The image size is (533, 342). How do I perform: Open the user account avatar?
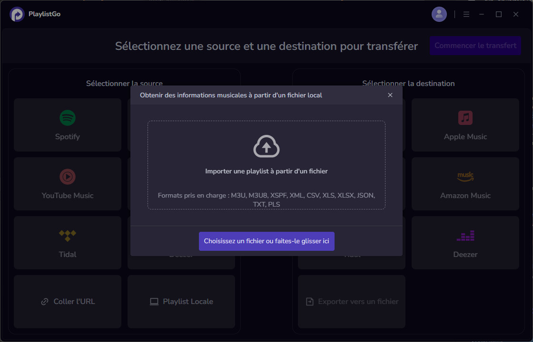point(439,14)
